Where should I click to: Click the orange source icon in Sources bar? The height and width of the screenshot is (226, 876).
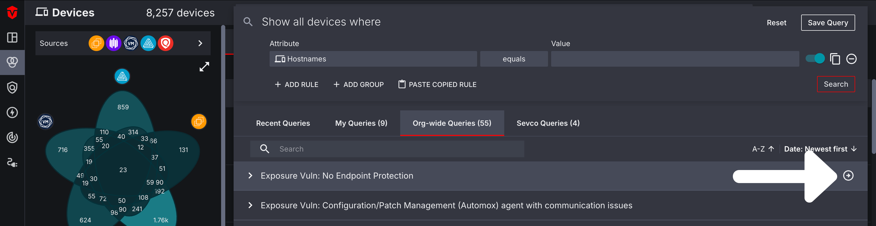tap(96, 43)
